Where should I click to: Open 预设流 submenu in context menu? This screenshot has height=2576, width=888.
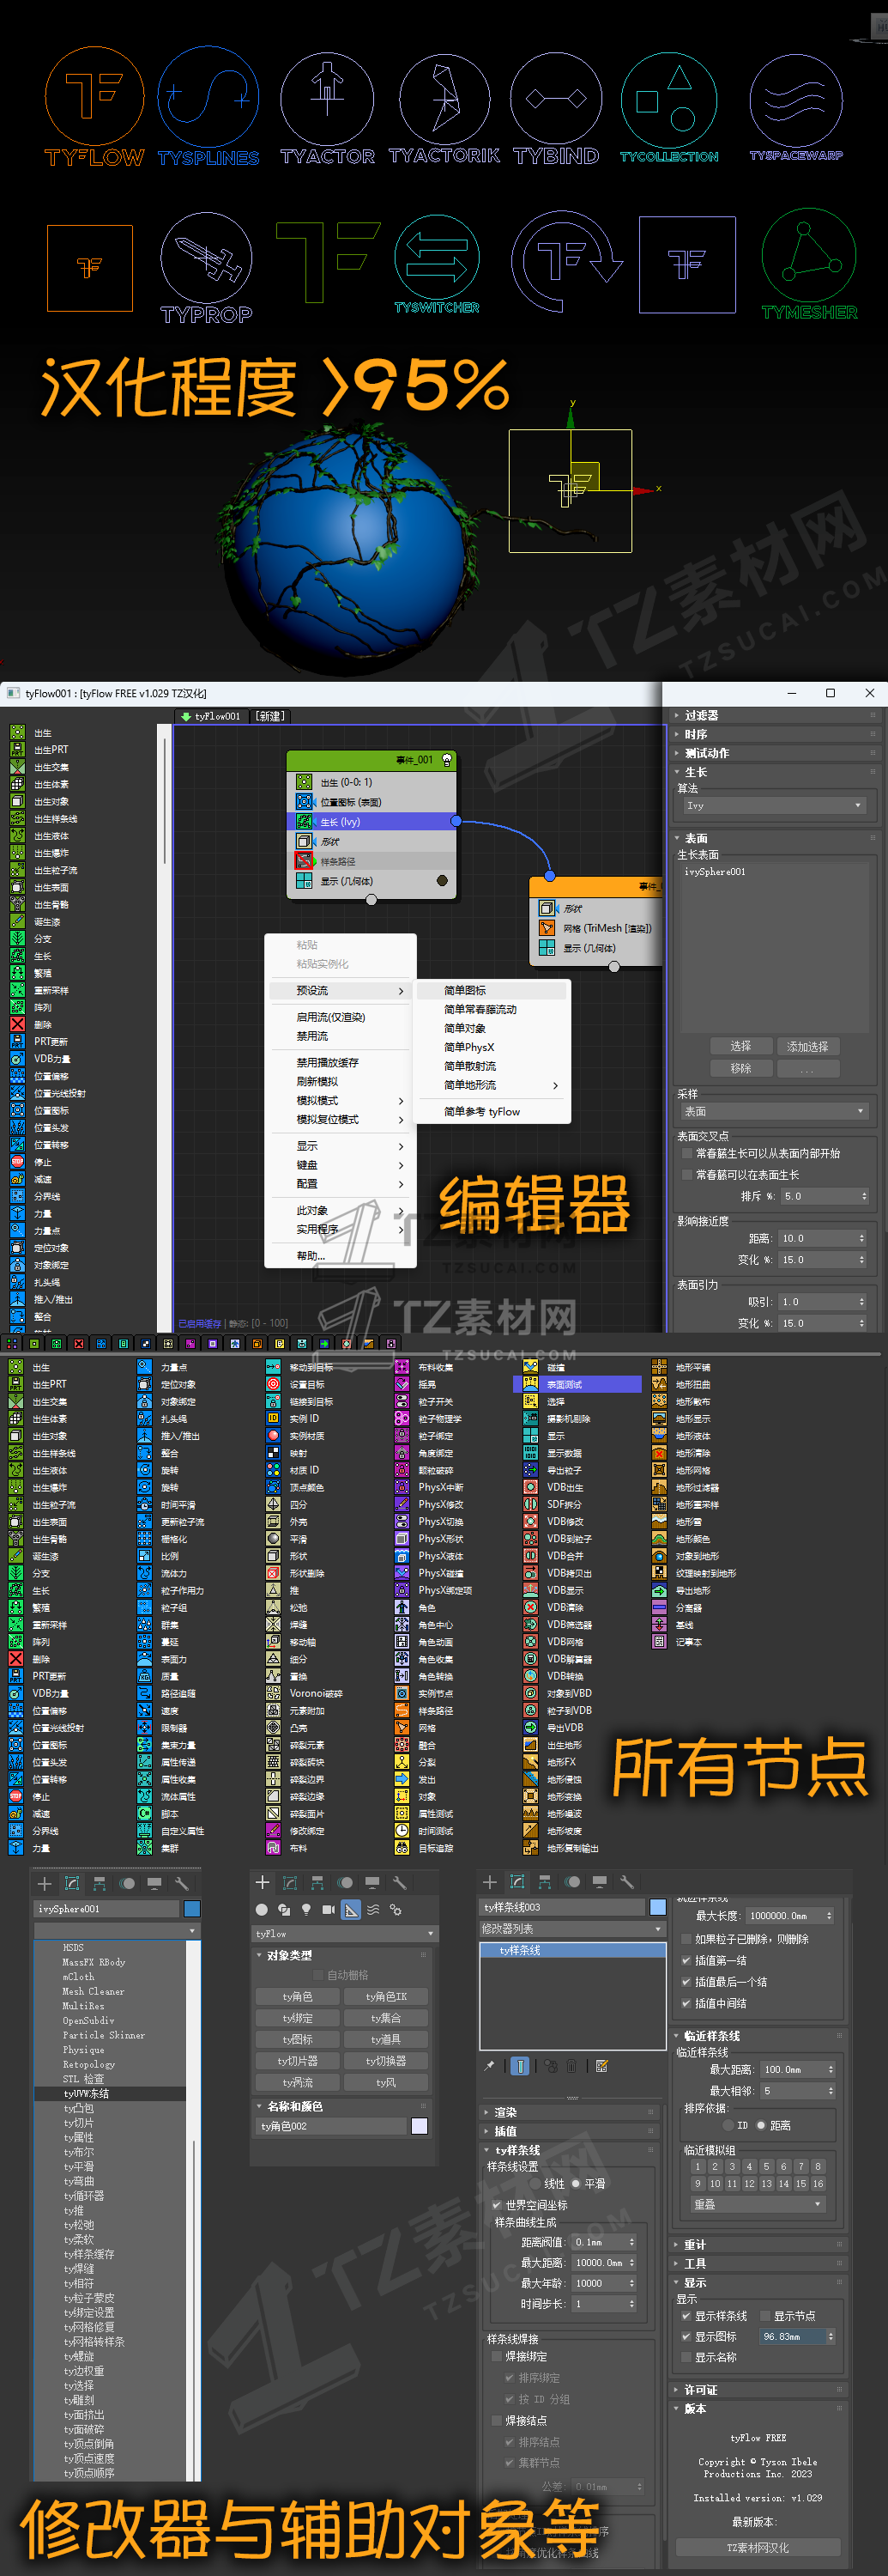341,990
